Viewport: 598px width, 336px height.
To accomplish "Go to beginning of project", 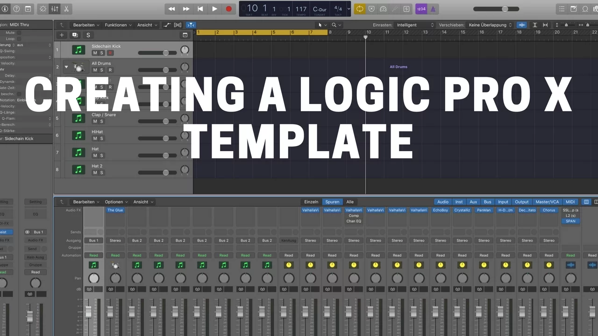I will tap(200, 9).
